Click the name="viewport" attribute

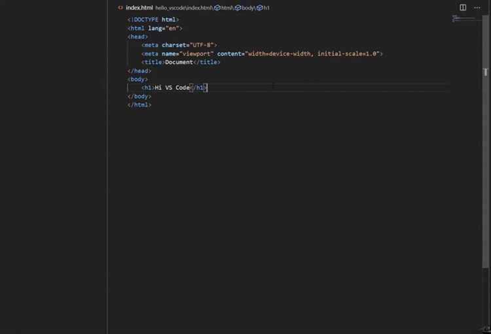[x=188, y=54]
